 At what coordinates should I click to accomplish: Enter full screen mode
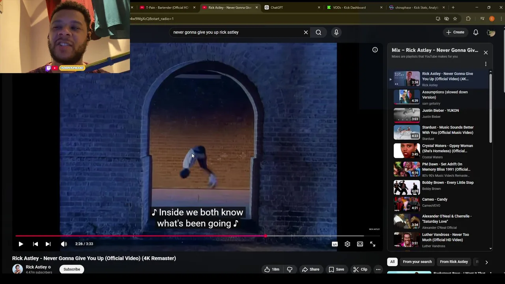(x=372, y=244)
